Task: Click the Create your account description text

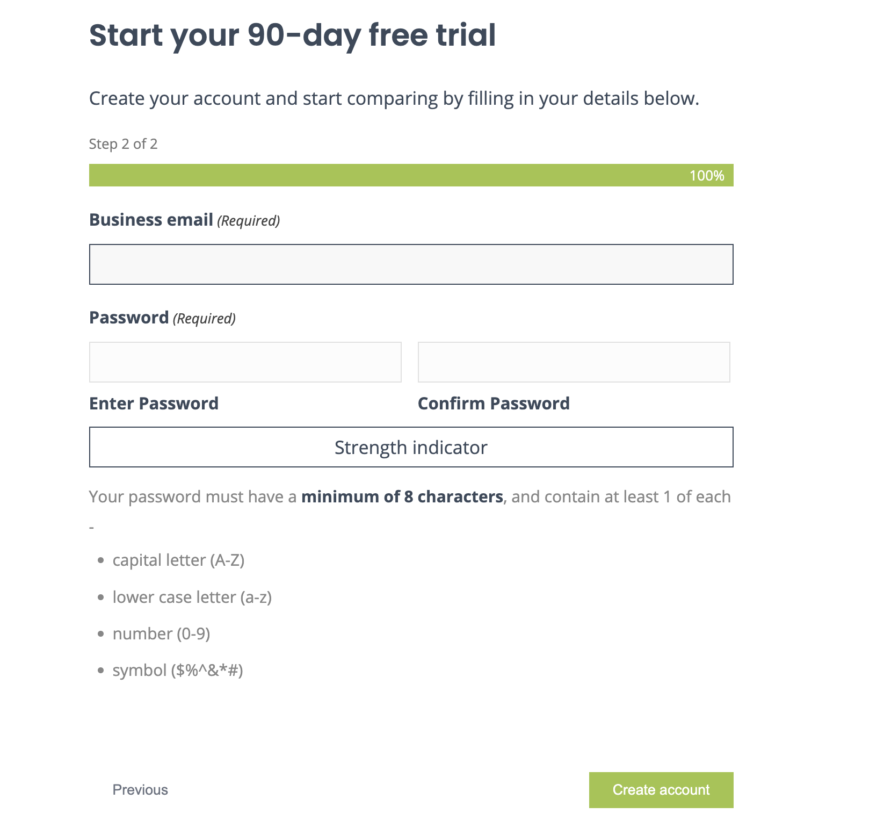Action: (x=394, y=99)
